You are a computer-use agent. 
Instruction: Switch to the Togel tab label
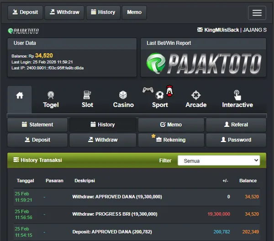point(51,105)
